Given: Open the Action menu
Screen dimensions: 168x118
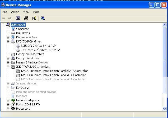Looking at the screenshot, I should pos(15,12).
